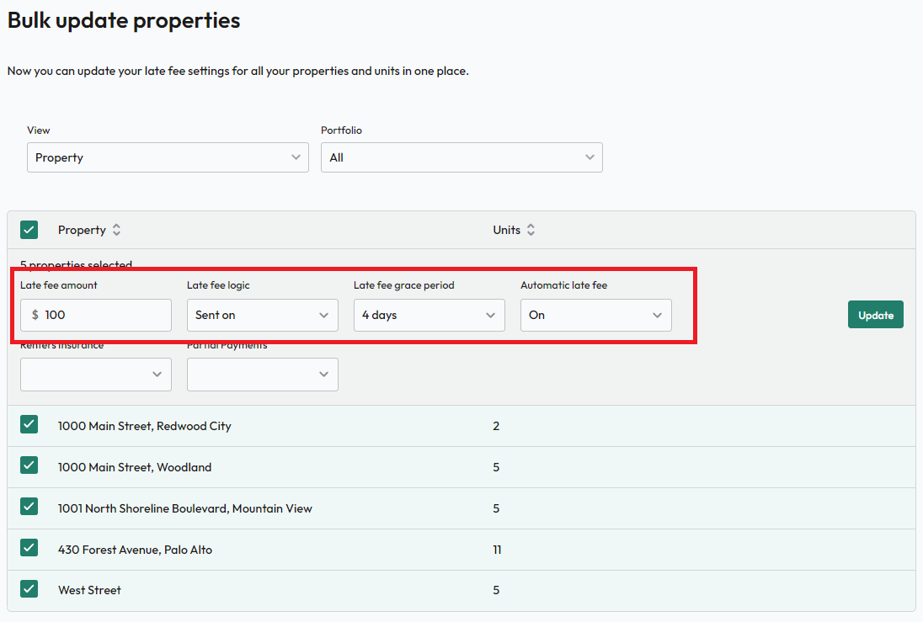
Task: Click the Bulk update properties heading
Action: pos(124,20)
